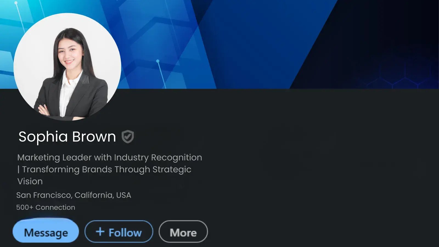The height and width of the screenshot is (247, 439).
Task: Open the More options menu
Action: pos(183,232)
